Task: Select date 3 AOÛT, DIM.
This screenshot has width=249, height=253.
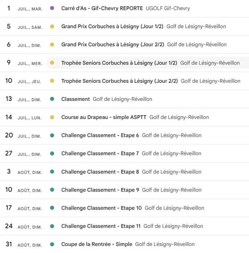Action: pyautogui.click(x=25, y=172)
